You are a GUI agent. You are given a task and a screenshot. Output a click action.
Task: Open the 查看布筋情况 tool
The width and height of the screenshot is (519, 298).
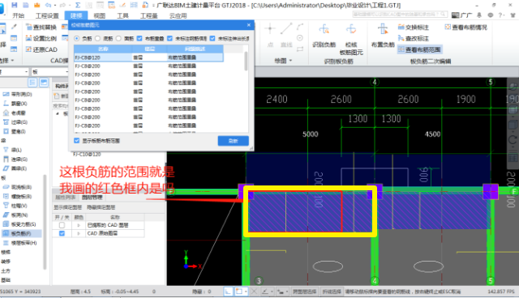pyautogui.click(x=465, y=28)
